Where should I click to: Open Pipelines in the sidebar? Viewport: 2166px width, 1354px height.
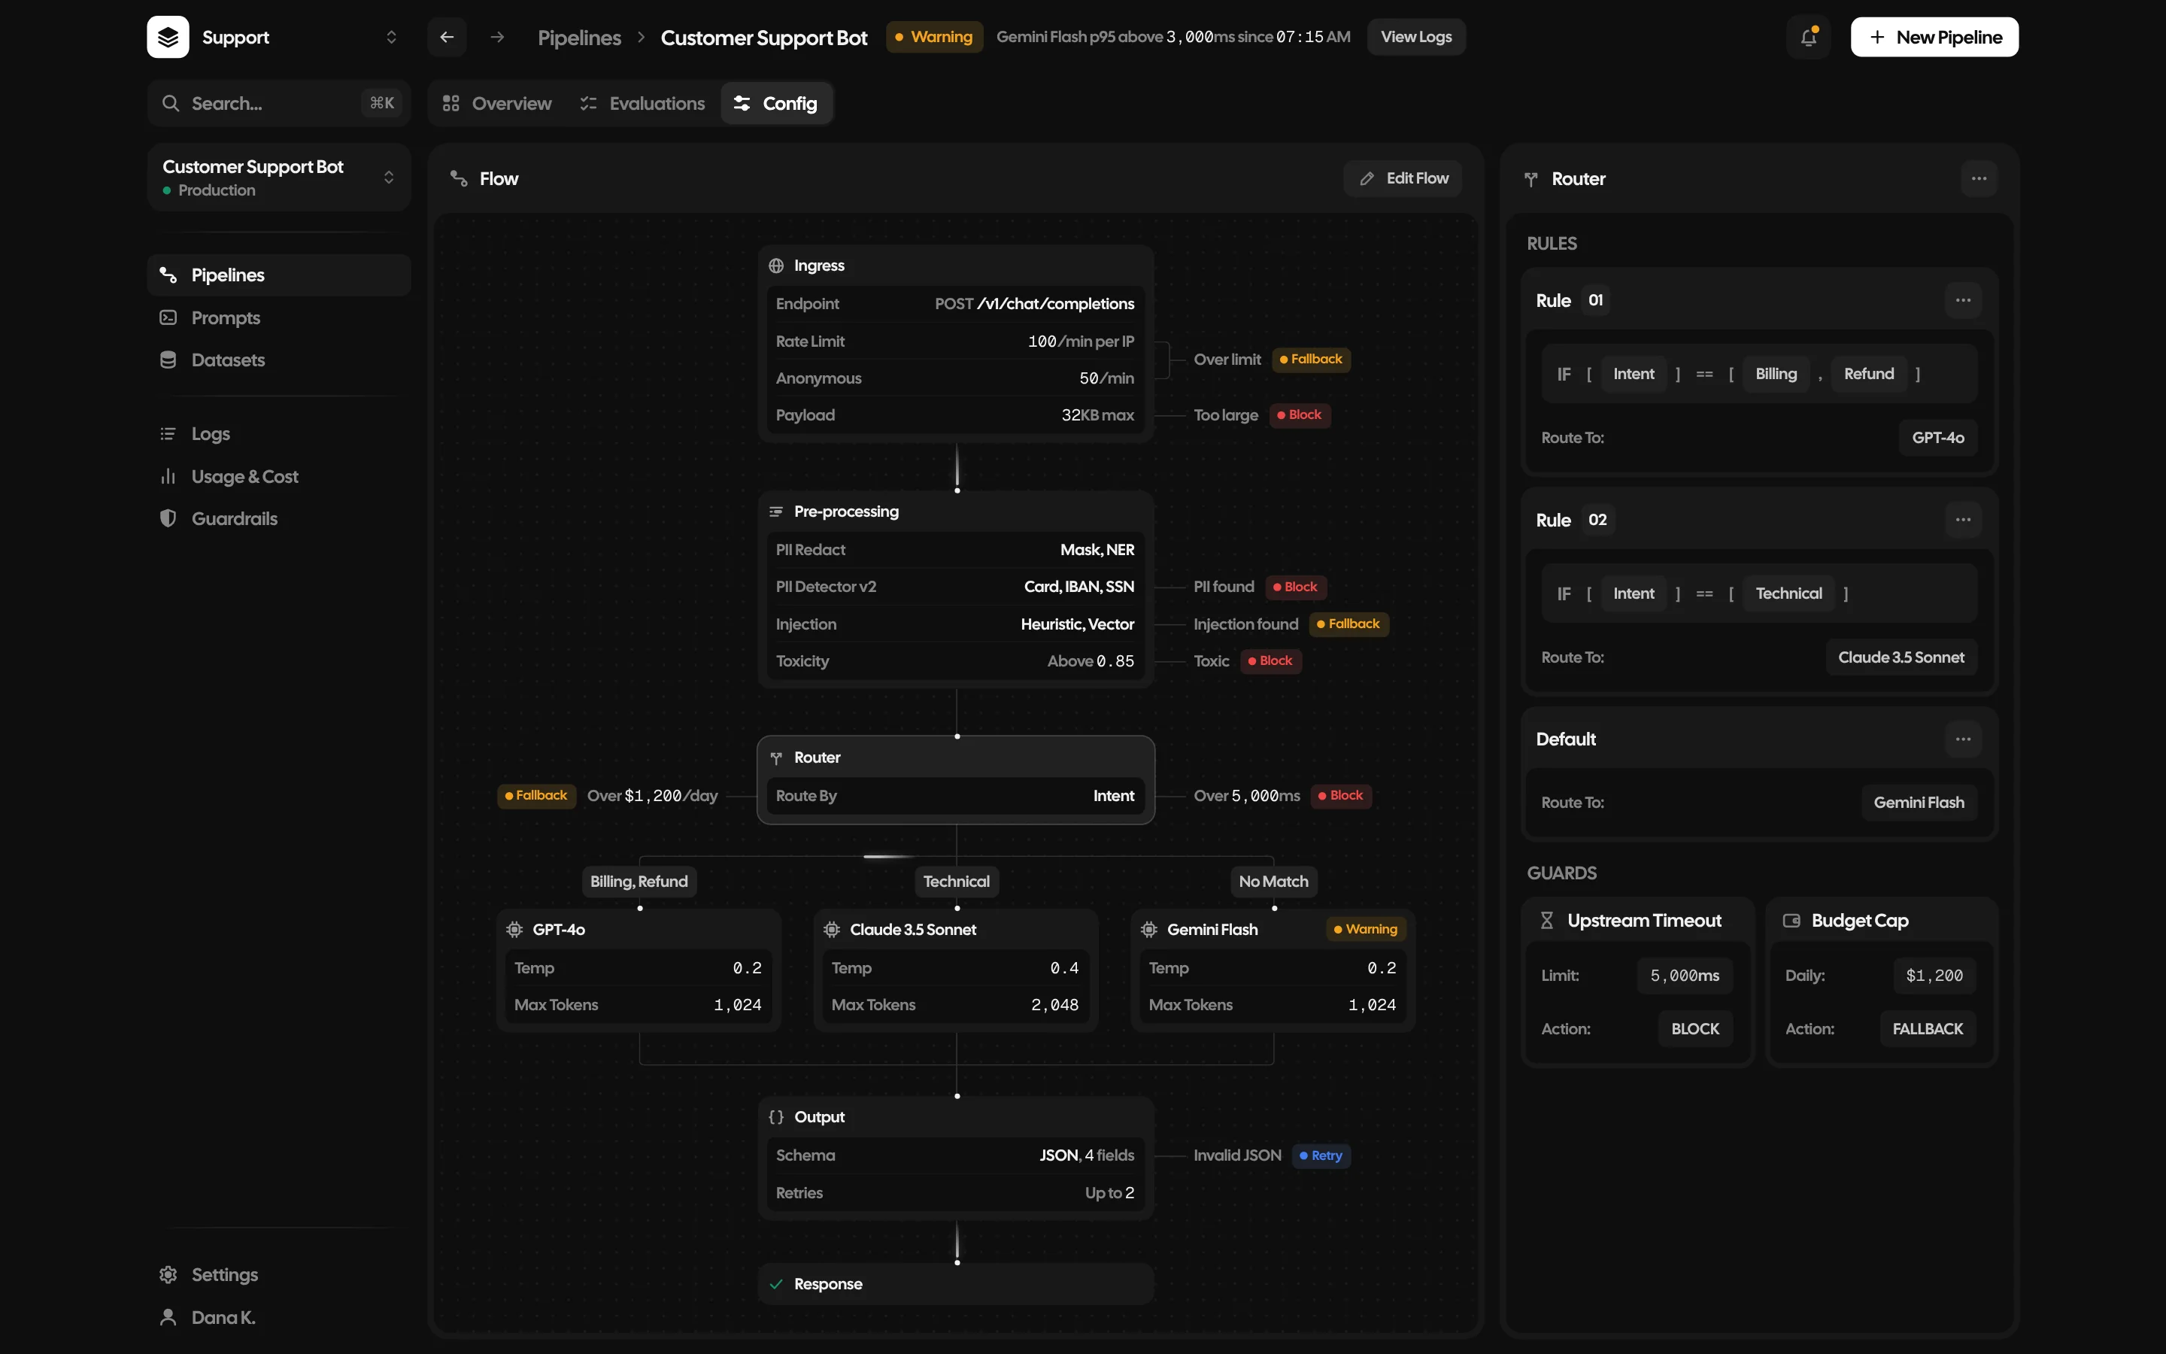pyautogui.click(x=278, y=275)
